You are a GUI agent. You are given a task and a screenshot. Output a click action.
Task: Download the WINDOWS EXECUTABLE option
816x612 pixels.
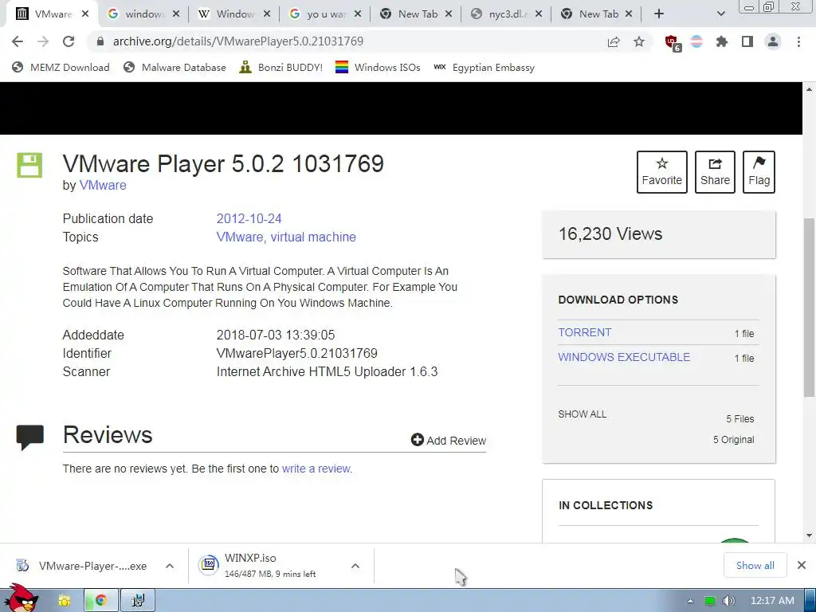(624, 357)
